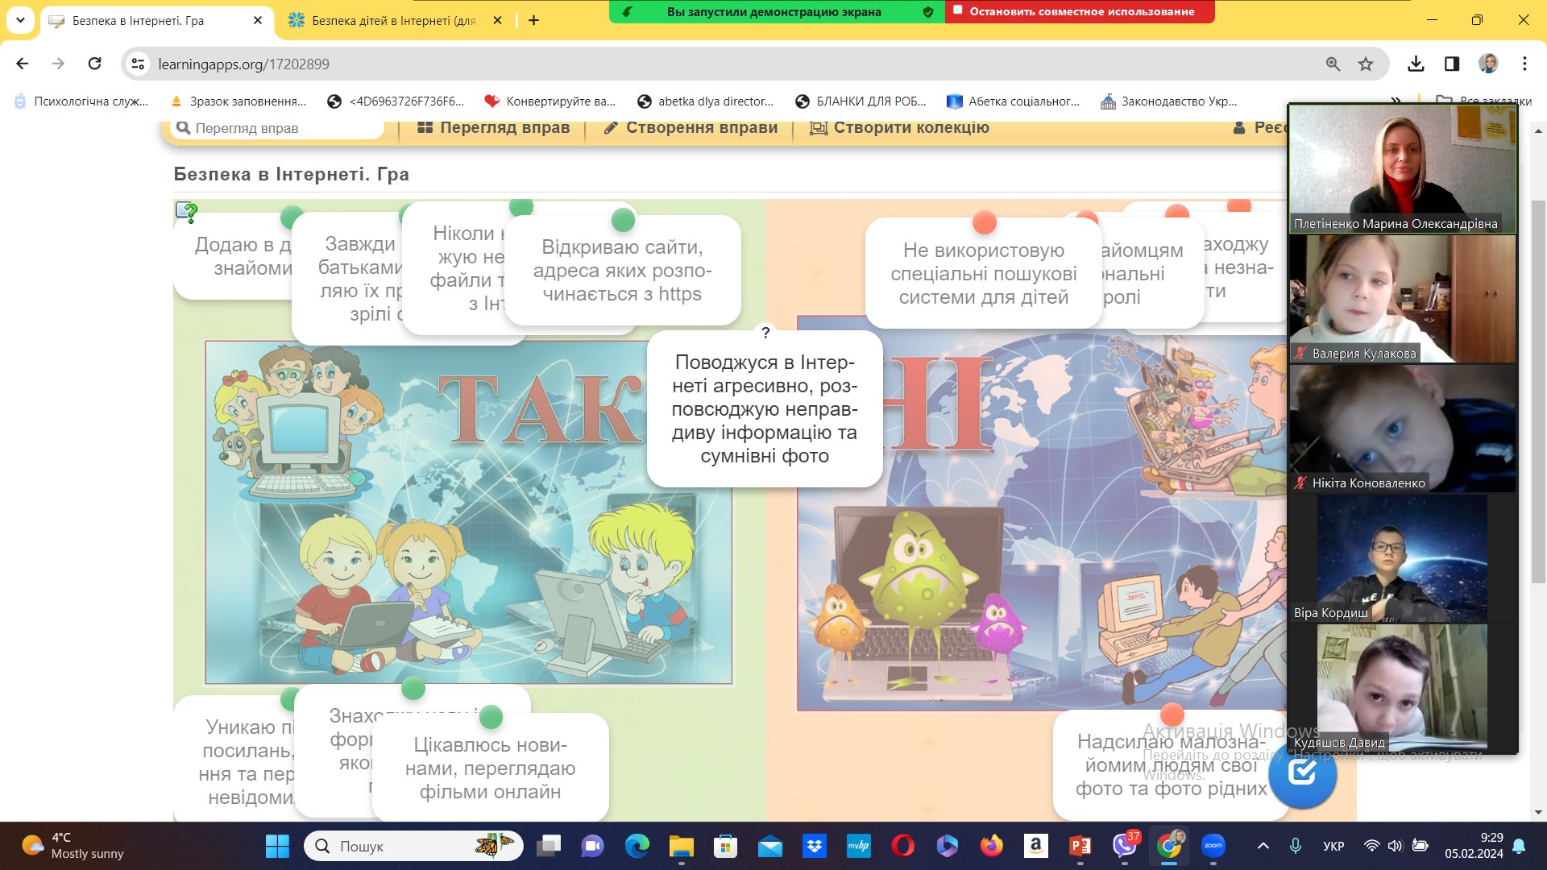The image size is (1547, 870).
Task: Open the Створення вправи menu item
Action: pos(691,127)
